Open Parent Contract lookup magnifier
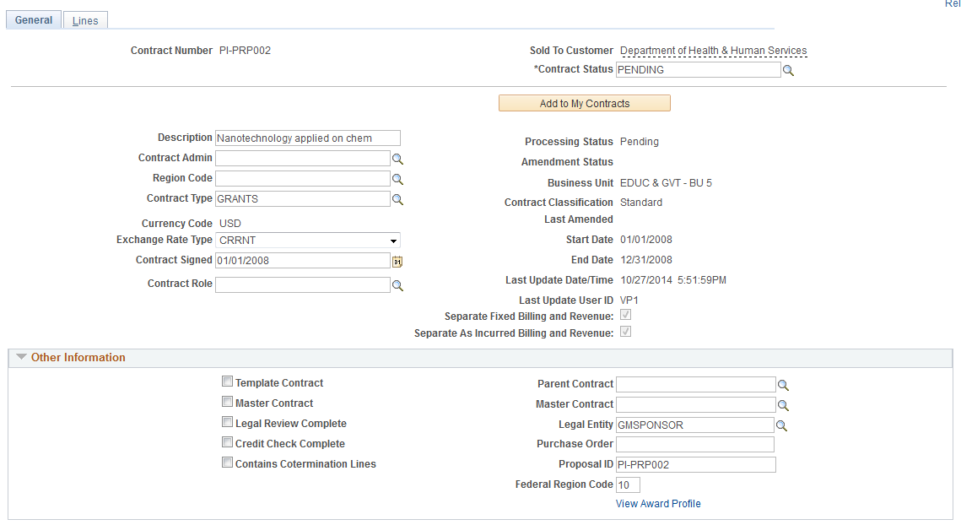The image size is (961, 525). pyautogui.click(x=783, y=386)
